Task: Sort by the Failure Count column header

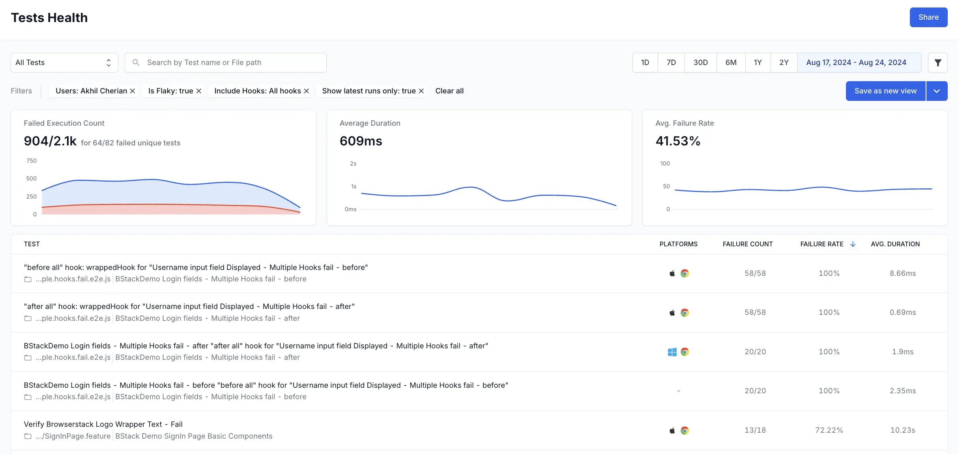Action: (x=747, y=244)
